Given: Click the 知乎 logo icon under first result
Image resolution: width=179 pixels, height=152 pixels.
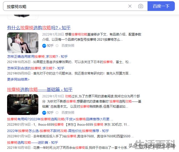Looking at the screenshot, I should pos(44,46).
